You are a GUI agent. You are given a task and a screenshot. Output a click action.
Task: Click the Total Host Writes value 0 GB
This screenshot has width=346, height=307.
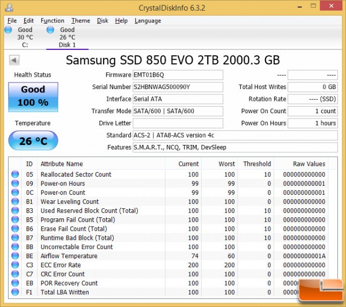[x=313, y=87]
